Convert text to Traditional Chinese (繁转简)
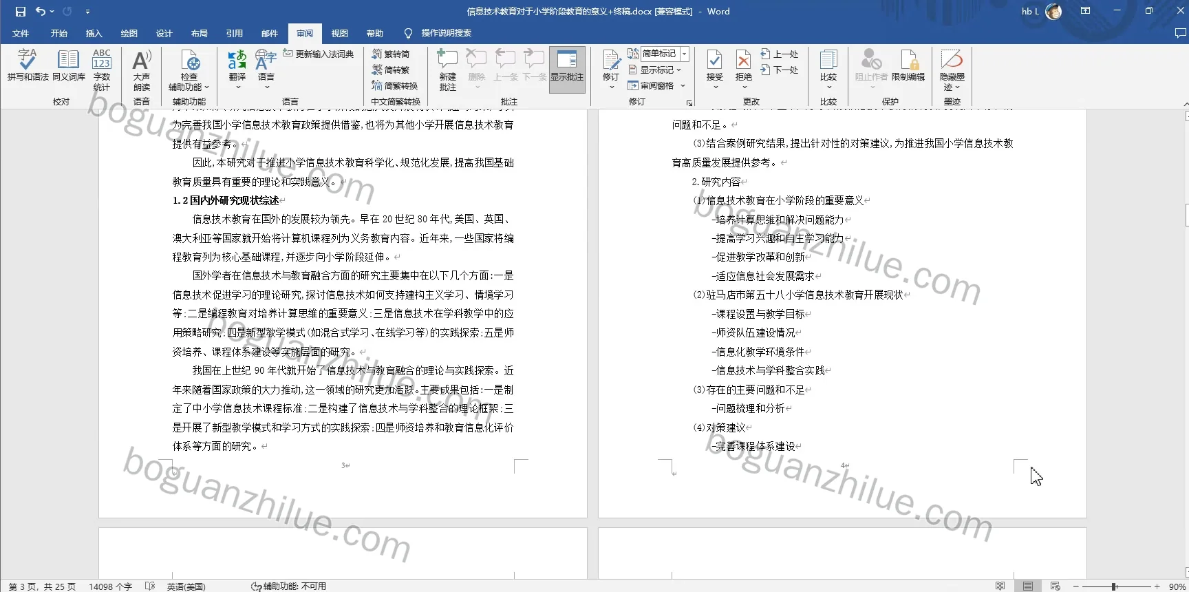The height and width of the screenshot is (592, 1189). [391, 54]
